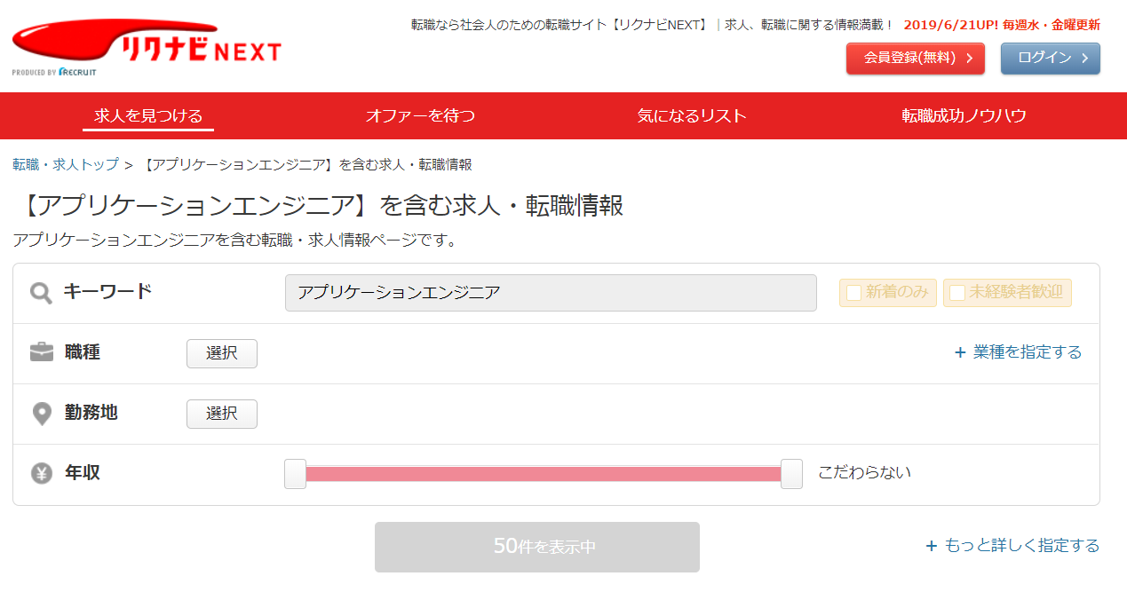Image resolution: width=1127 pixels, height=592 pixels.
Task: Click the plus icon beside 業種を指定する
Action: point(959,352)
